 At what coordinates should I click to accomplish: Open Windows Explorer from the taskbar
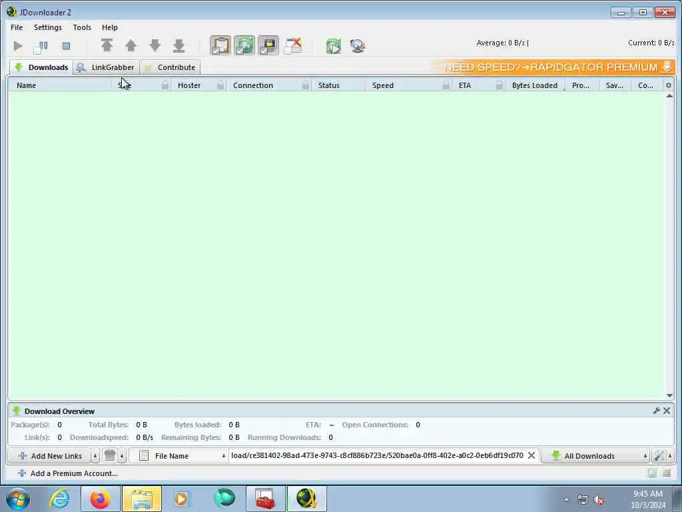tap(142, 499)
